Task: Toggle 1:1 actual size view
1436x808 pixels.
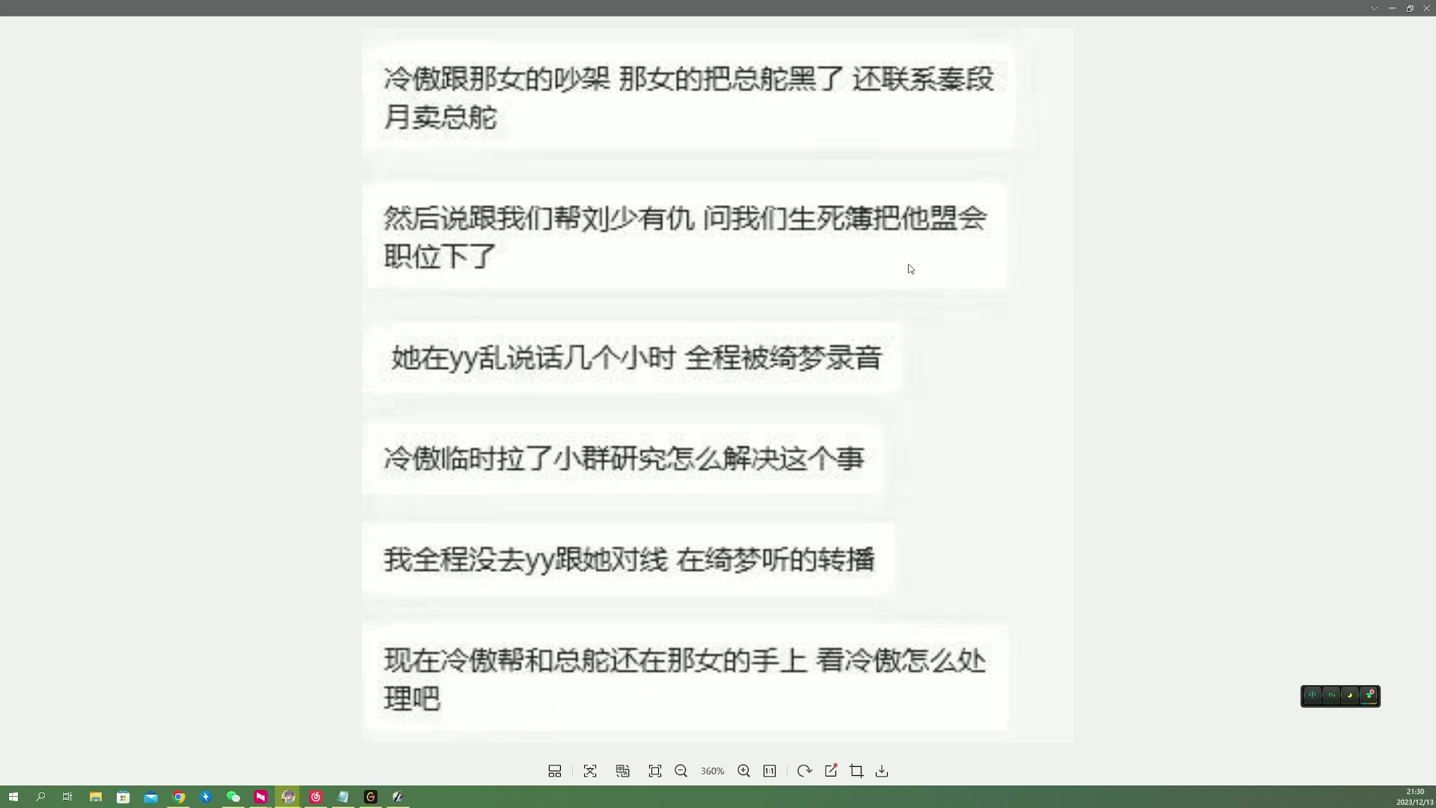Action: [770, 771]
